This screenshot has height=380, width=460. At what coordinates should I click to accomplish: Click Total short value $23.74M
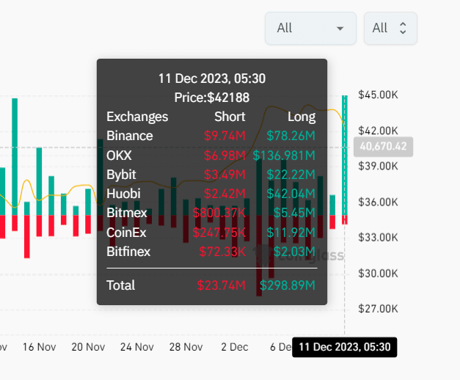click(222, 285)
